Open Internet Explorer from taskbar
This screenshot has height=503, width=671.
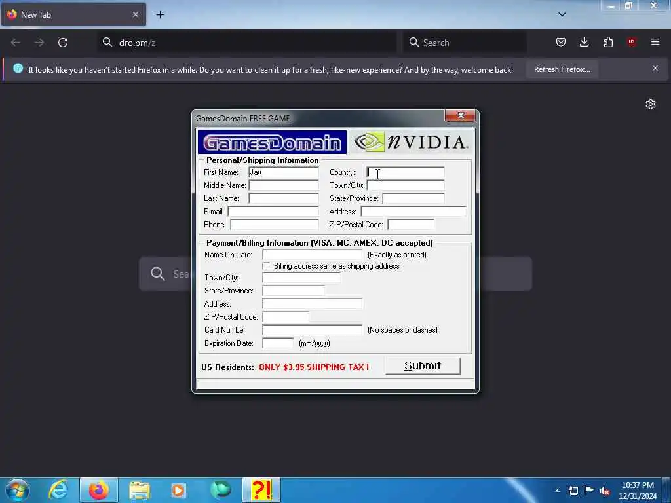[58, 490]
